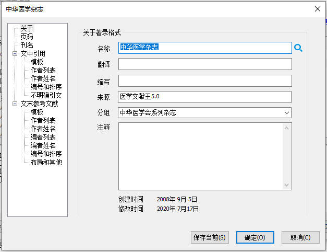Collapse the 文末参考文献 tree node
327x252 pixels.
click(15, 104)
